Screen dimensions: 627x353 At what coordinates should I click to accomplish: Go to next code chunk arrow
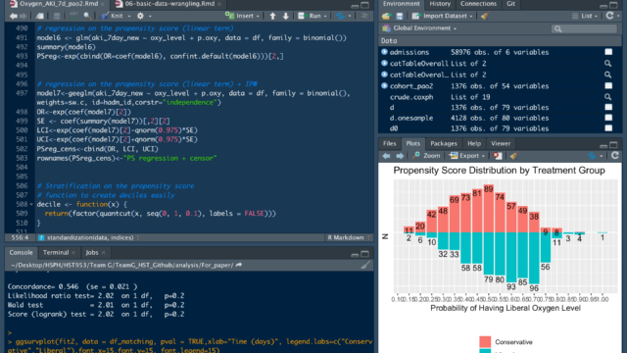(285, 16)
